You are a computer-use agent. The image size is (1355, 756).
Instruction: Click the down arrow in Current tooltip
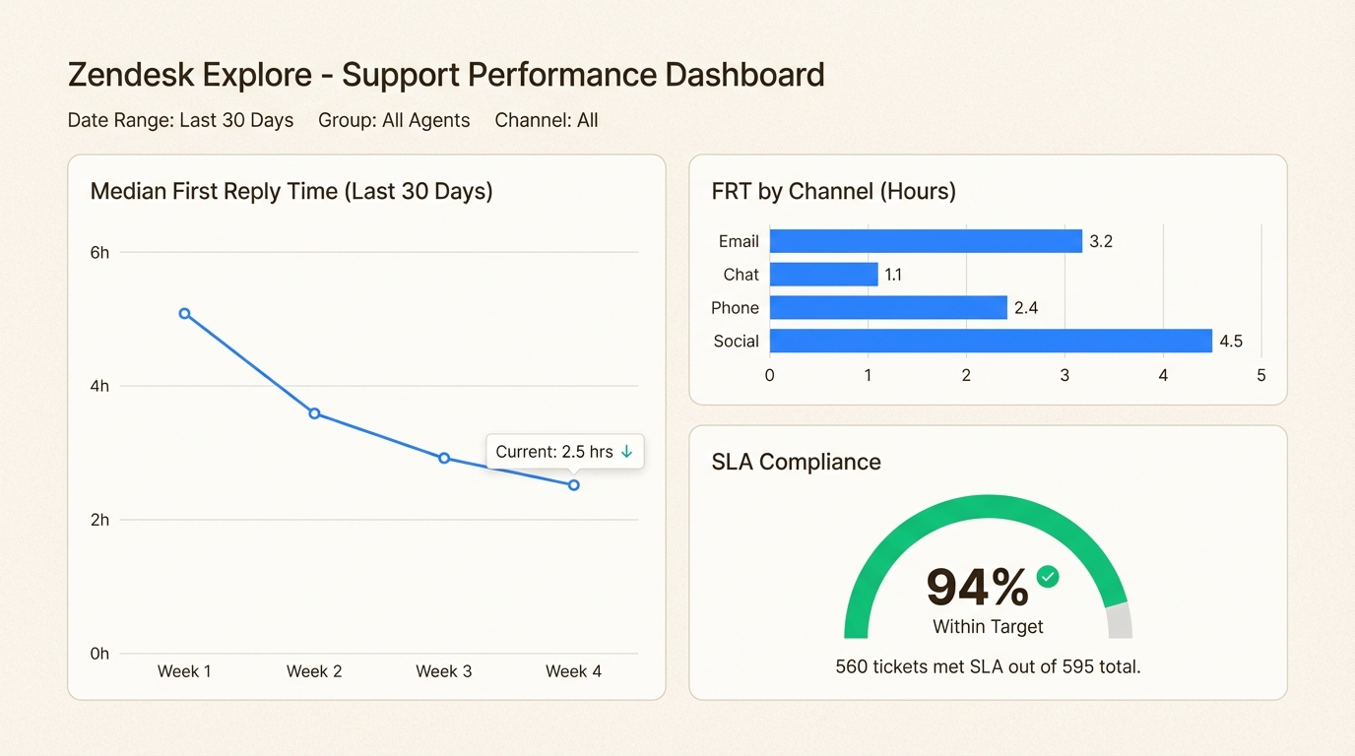point(626,452)
